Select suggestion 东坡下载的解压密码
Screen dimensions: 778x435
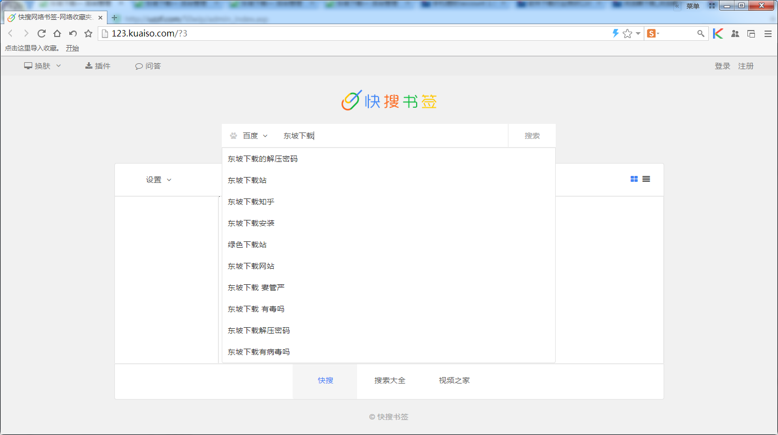389,159
